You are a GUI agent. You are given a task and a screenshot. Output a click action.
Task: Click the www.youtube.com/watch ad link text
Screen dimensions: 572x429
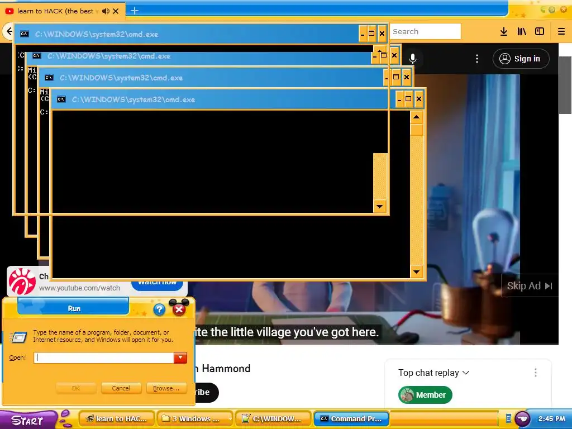pos(79,288)
